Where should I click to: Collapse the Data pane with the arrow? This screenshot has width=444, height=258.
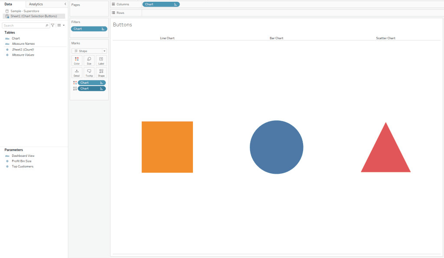(x=65, y=4)
